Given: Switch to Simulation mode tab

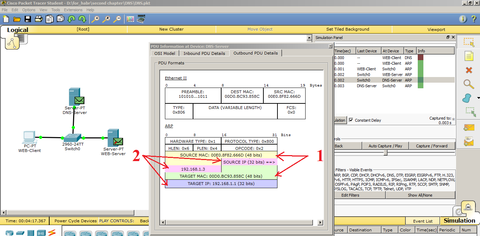Looking at the screenshot, I should [x=459, y=221].
